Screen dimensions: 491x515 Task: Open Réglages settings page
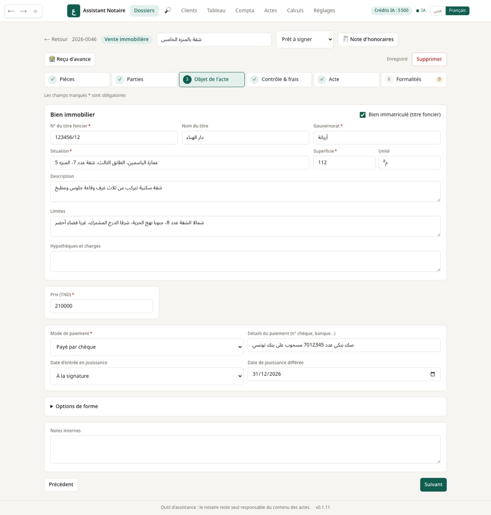(x=324, y=11)
